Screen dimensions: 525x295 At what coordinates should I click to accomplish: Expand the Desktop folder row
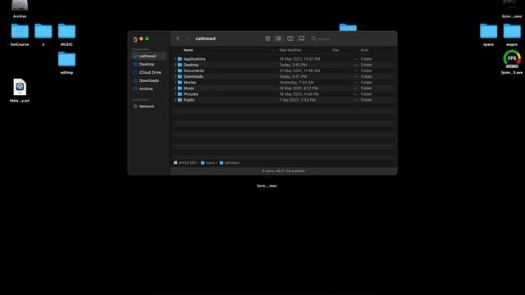point(176,65)
